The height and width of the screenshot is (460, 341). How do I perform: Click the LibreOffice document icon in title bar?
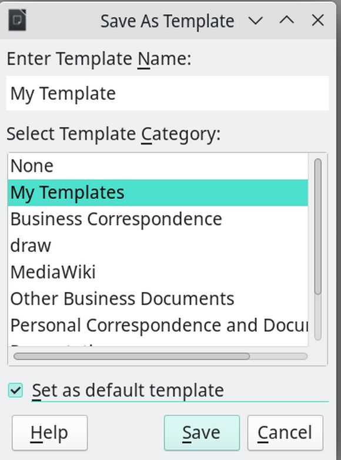[17, 20]
